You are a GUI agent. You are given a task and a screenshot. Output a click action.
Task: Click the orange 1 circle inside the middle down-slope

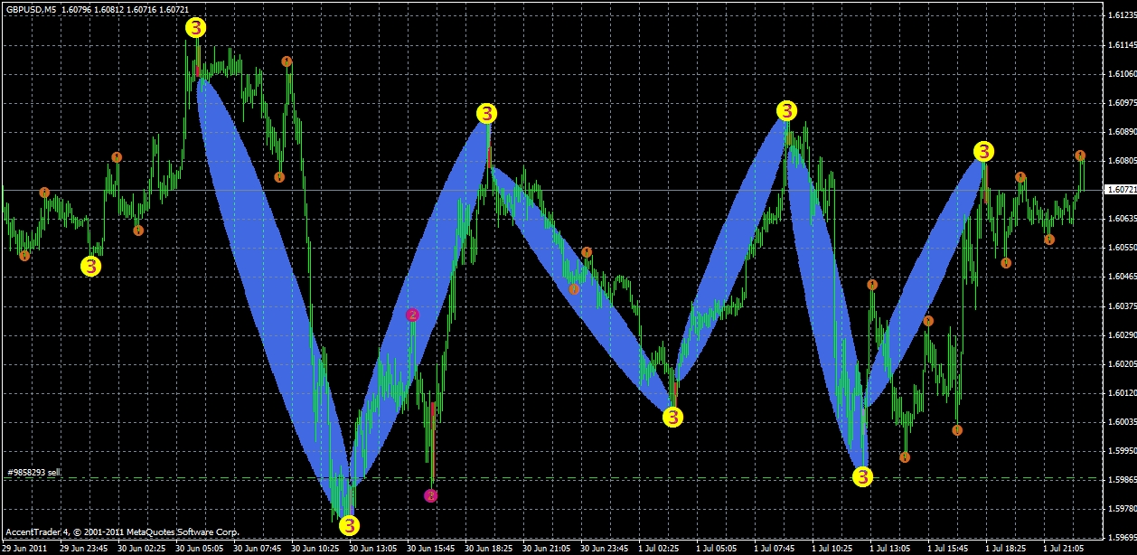576,287
